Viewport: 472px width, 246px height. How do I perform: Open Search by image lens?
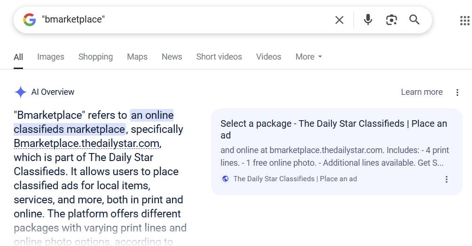click(x=391, y=20)
